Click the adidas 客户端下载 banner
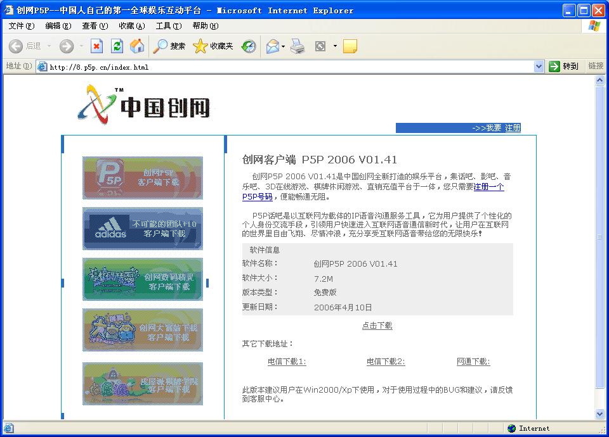 pos(143,229)
